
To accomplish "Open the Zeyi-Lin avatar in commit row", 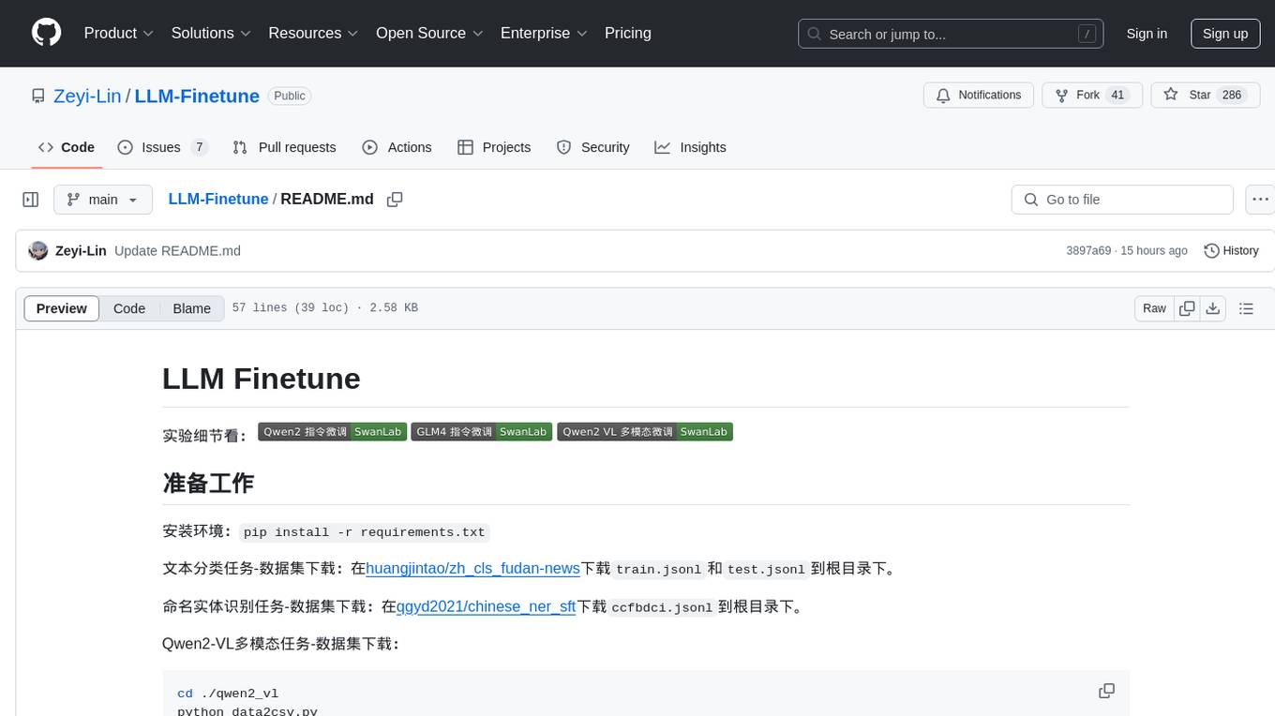I will tap(38, 250).
